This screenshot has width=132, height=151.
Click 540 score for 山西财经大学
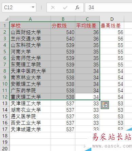(x=63, y=32)
